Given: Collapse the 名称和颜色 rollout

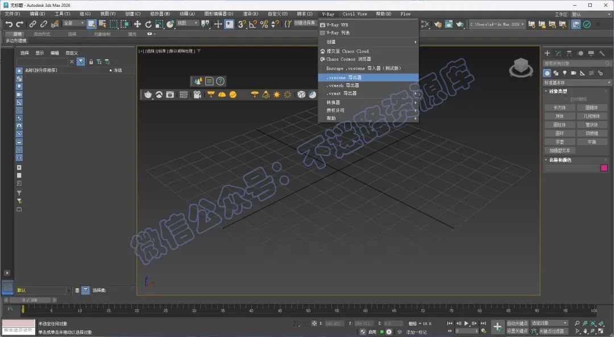Looking at the screenshot, I should coord(559,160).
